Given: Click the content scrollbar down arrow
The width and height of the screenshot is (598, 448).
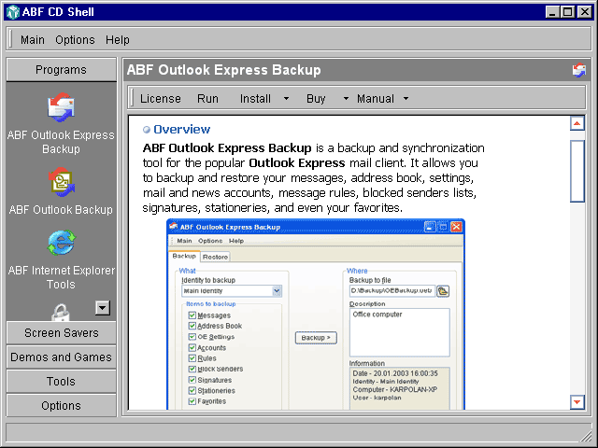Looking at the screenshot, I should [577, 402].
